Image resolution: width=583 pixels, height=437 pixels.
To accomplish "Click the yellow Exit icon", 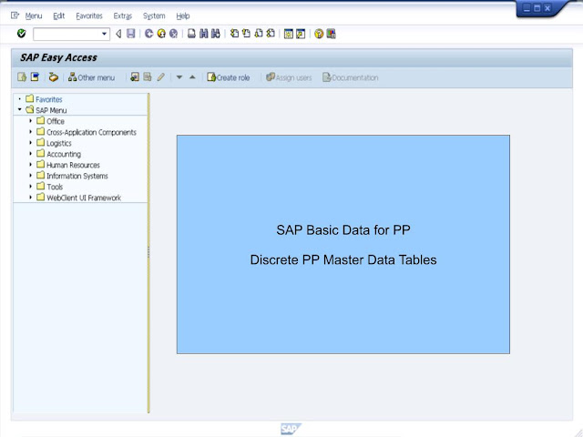I will click(161, 34).
